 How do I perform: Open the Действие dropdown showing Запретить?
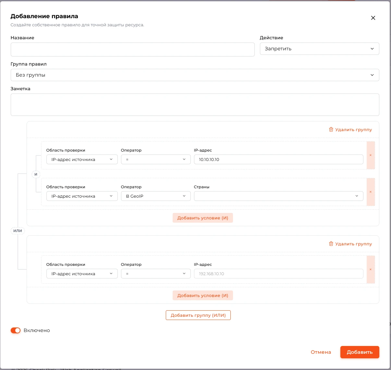[x=319, y=49]
